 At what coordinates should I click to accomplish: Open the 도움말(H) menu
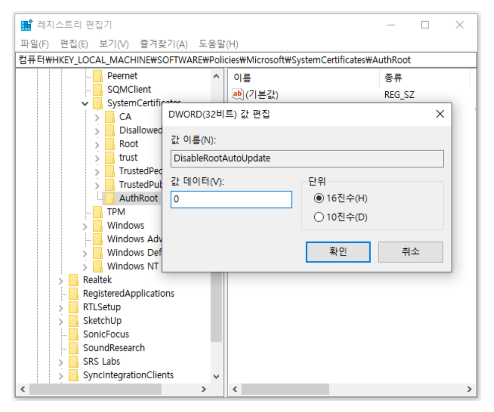click(219, 44)
